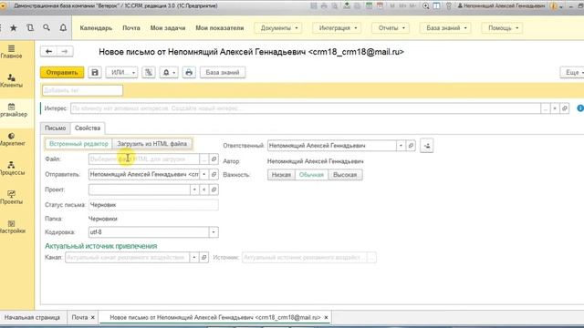584x328 pixels.
Task: Click the blue info icon beside Интерес
Action: (580, 108)
